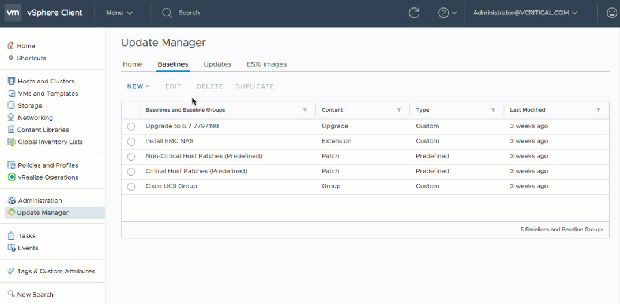
Task: Select the Upgrade to 6.7 7797198 radio button
Action: click(131, 126)
